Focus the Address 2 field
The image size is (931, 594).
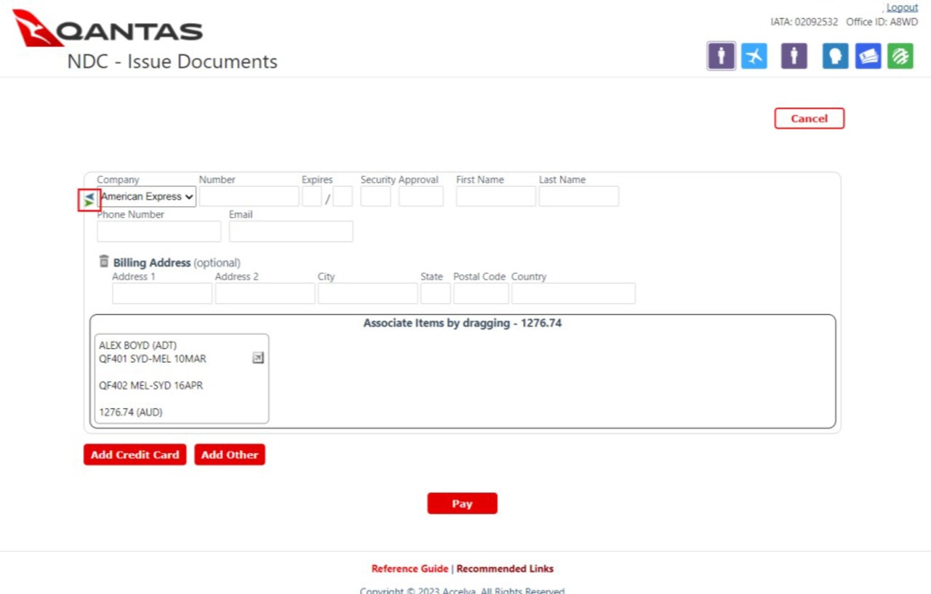[x=265, y=293]
